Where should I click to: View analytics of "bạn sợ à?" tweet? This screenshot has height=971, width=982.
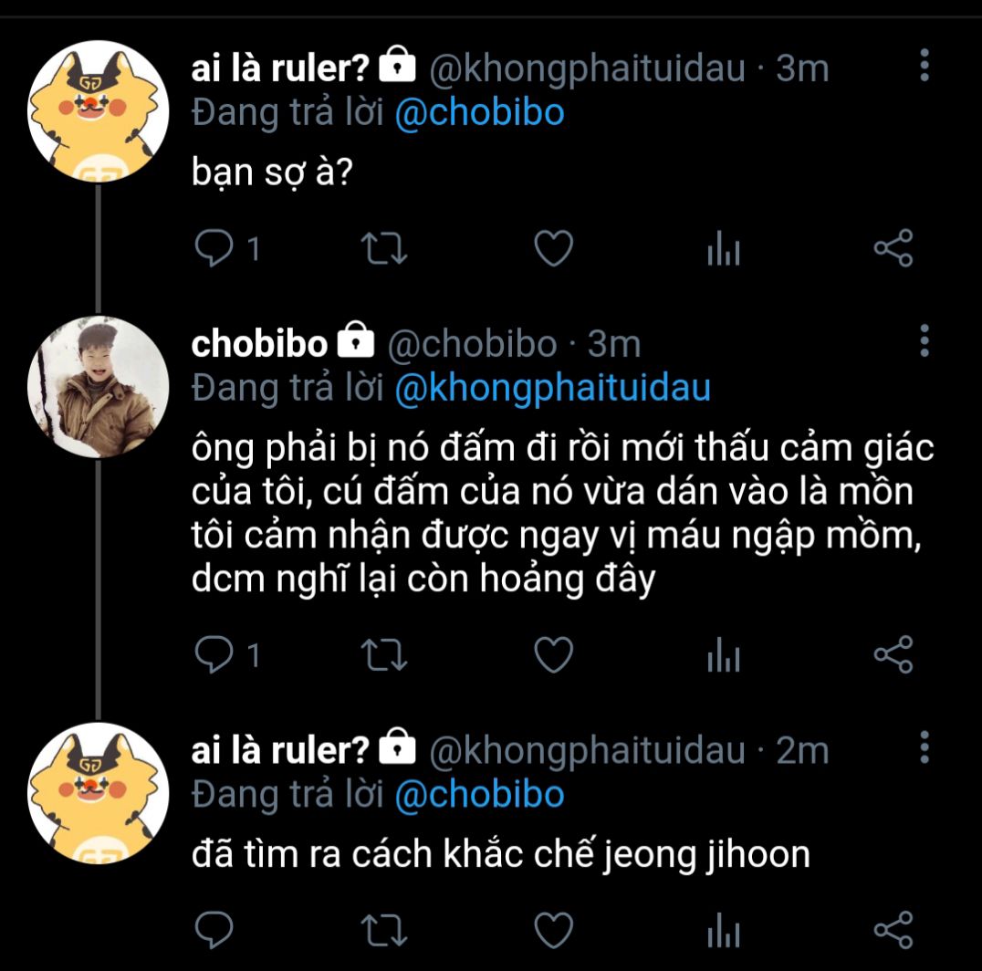[x=723, y=250]
